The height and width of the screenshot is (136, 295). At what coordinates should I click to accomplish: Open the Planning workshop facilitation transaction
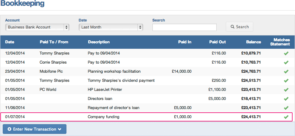[x=147, y=71]
